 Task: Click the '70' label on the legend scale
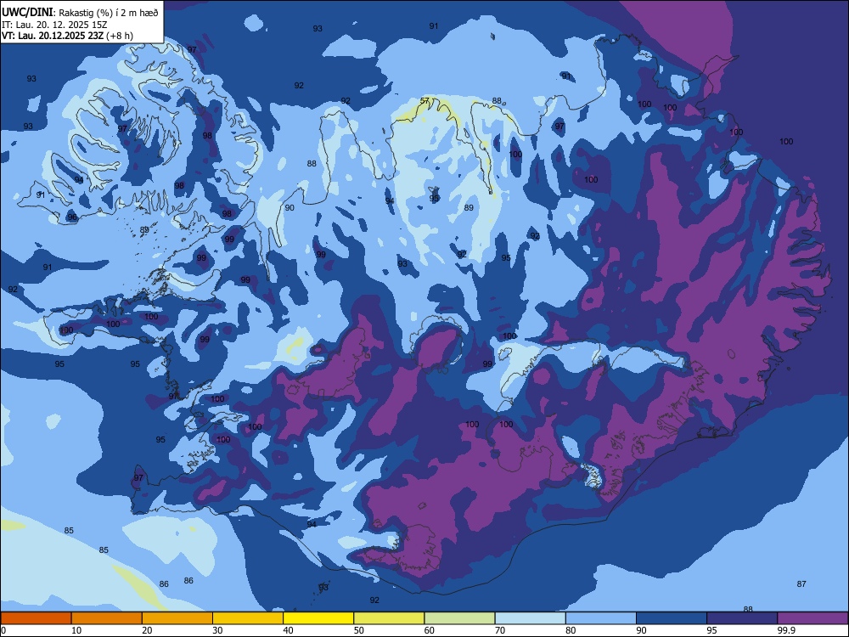click(500, 630)
